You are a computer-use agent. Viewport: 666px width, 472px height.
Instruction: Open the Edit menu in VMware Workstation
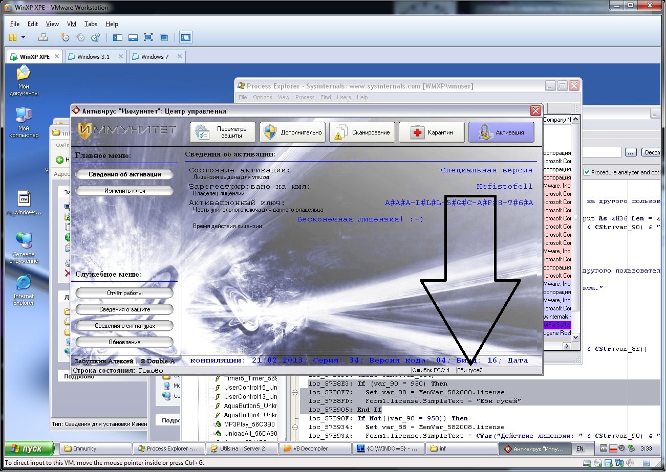[33, 24]
